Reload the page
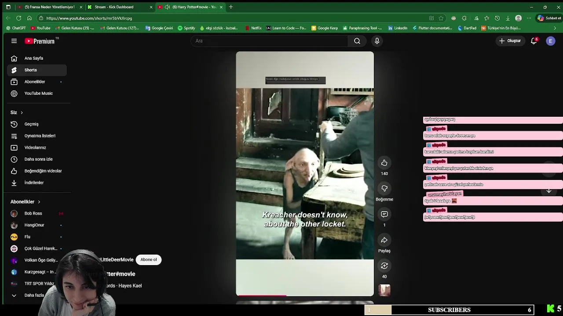This screenshot has width=563, height=316. pos(18,18)
